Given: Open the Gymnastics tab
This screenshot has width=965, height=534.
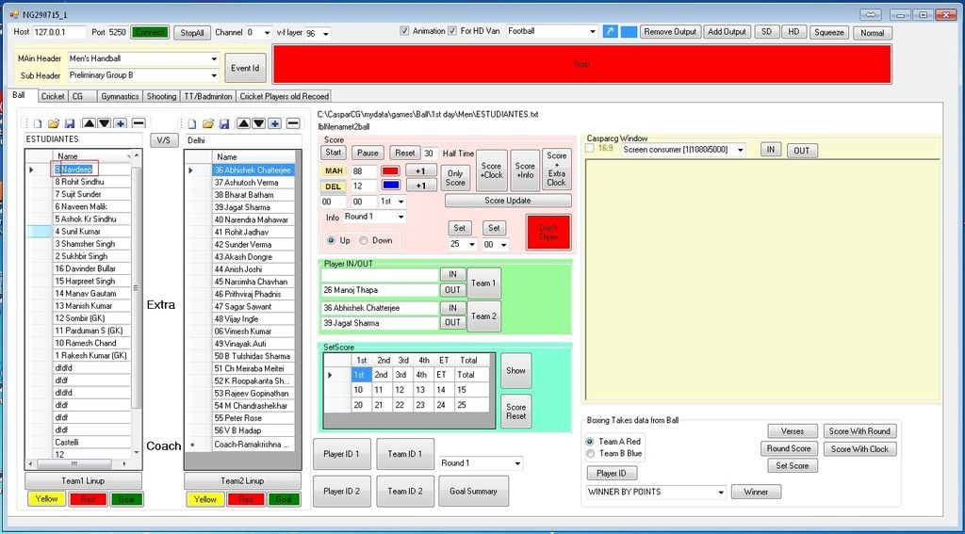Looking at the screenshot, I should tap(120, 96).
